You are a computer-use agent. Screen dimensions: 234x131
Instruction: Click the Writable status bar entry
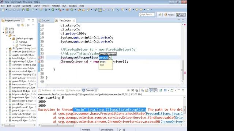(86, 130)
